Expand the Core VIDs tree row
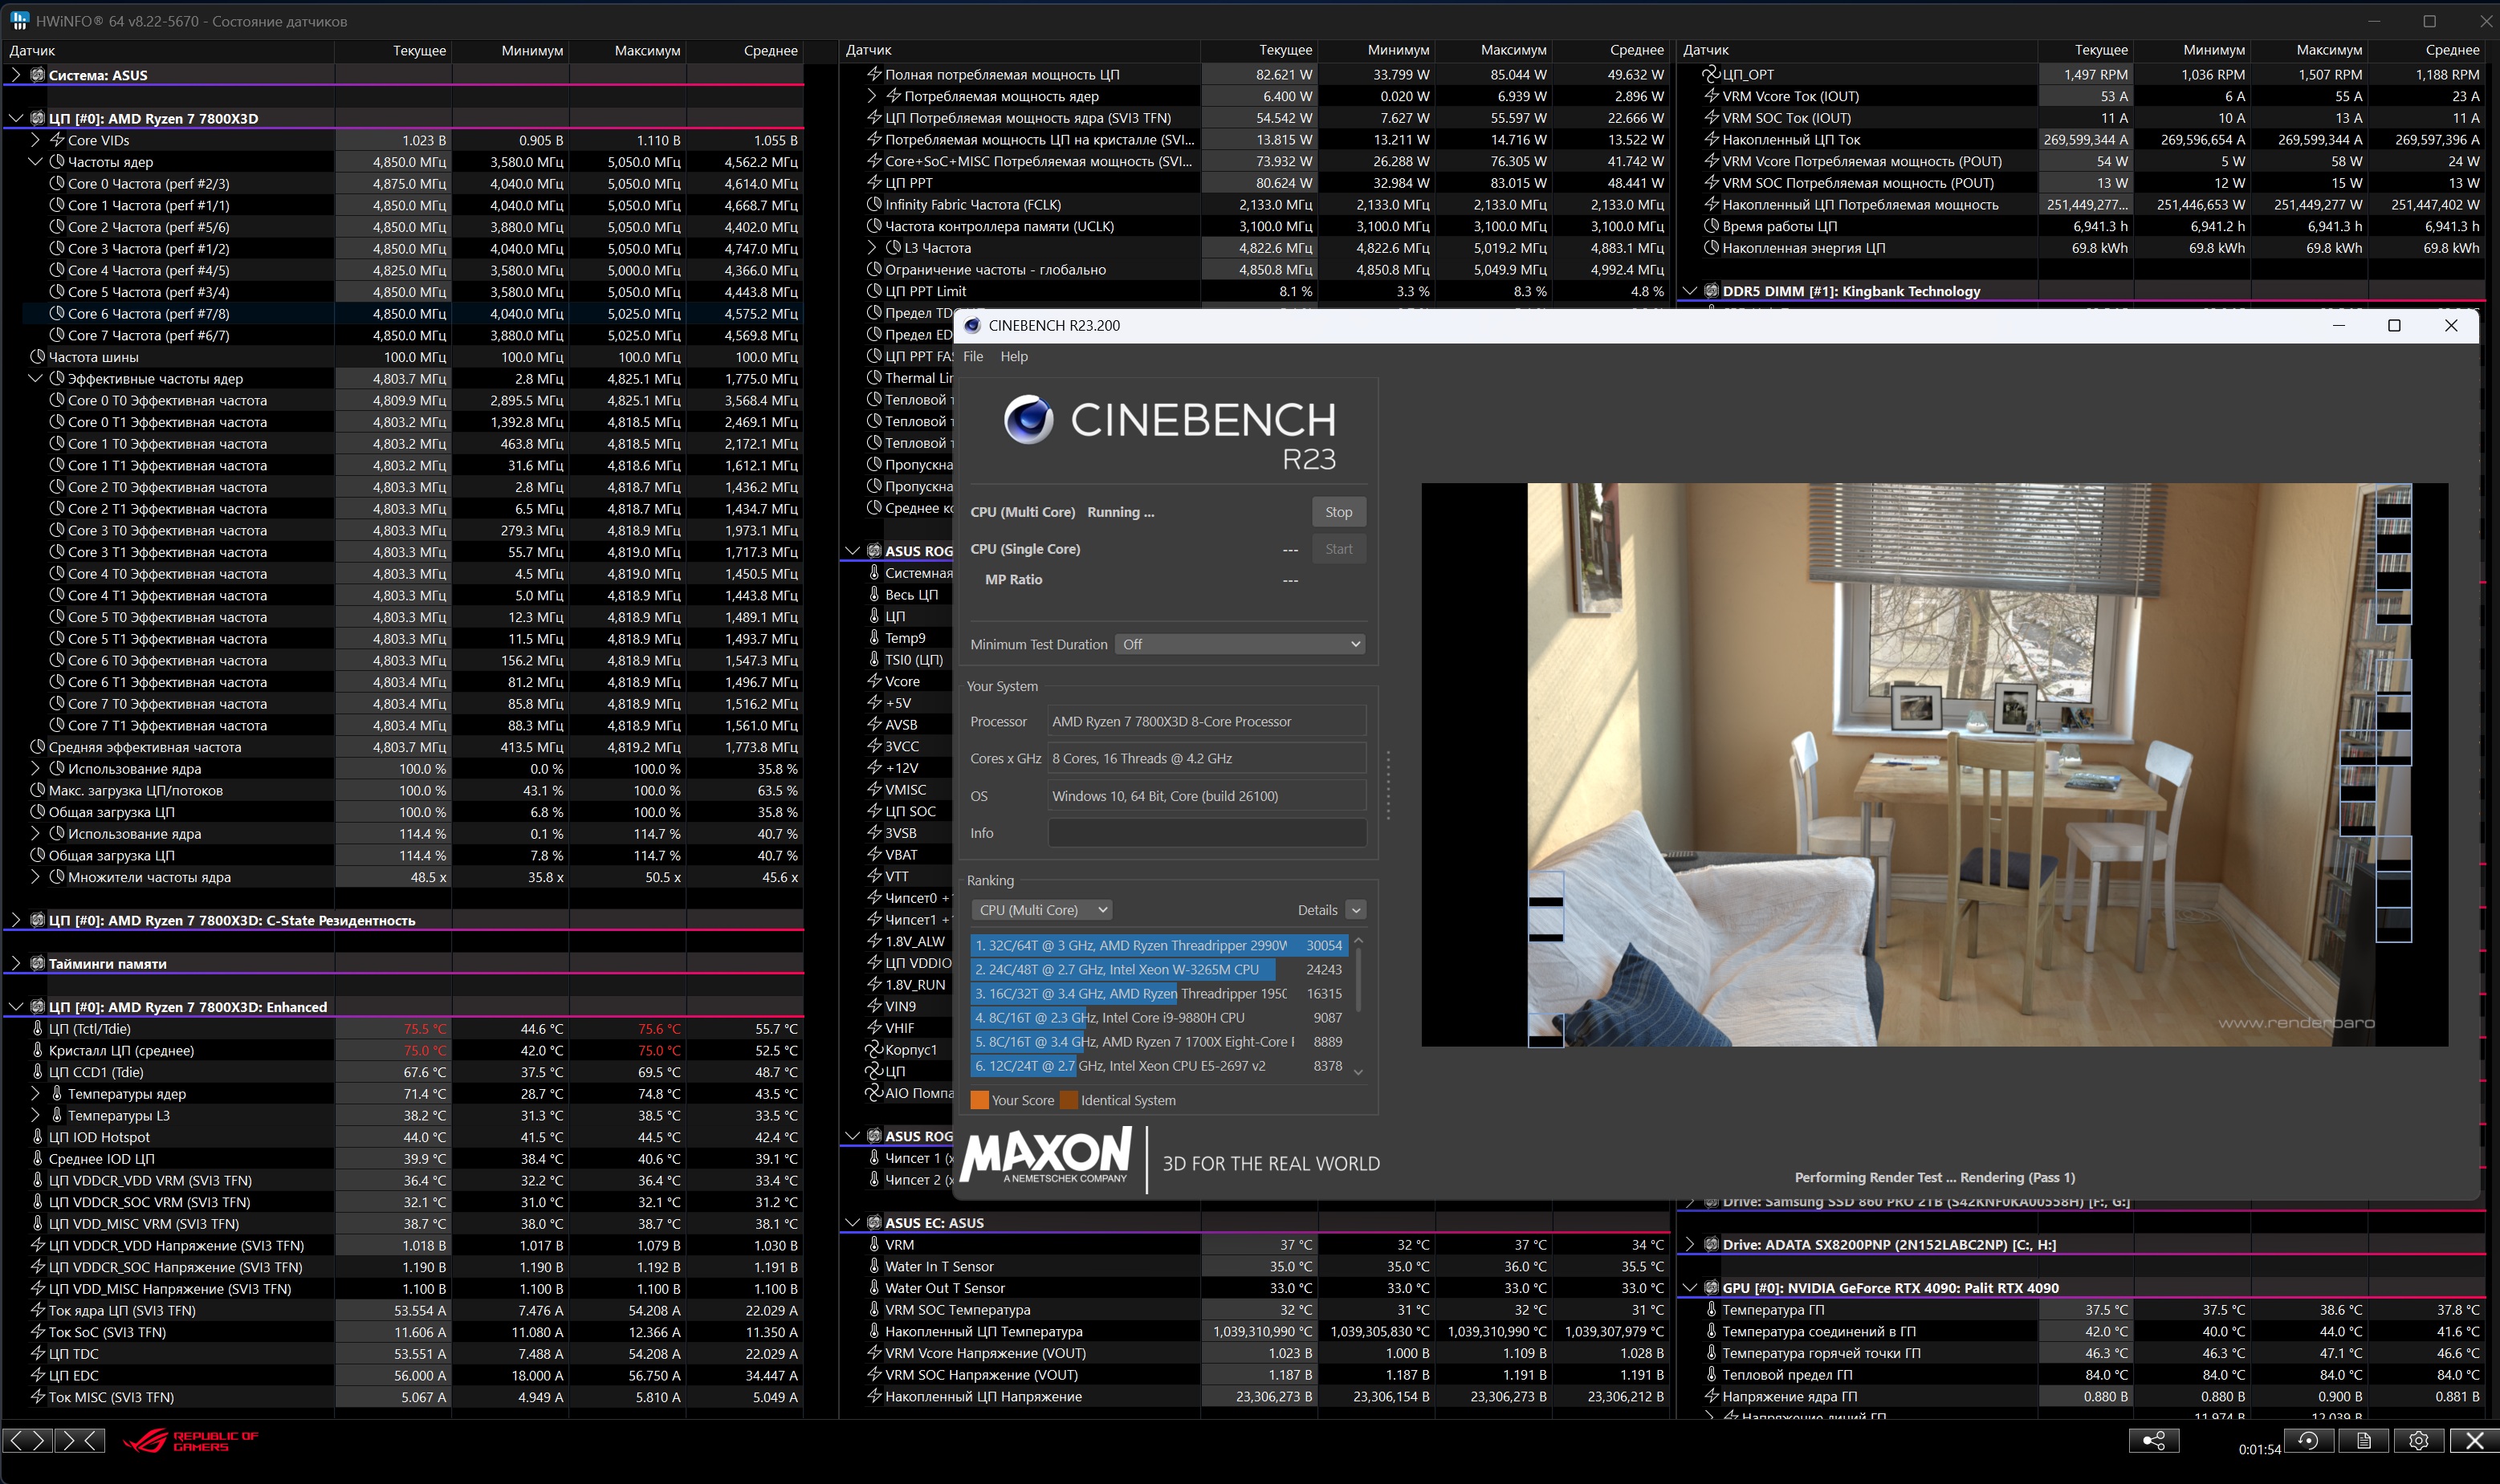The width and height of the screenshot is (2500, 1484). click(x=35, y=140)
